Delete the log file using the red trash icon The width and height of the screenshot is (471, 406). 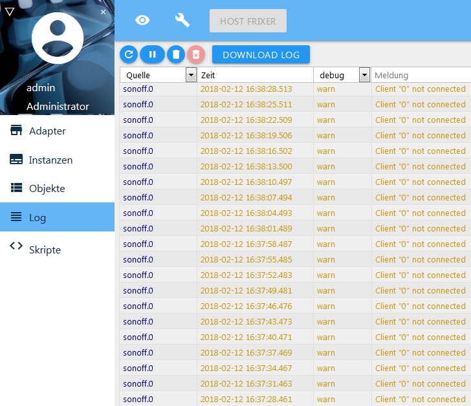(x=196, y=54)
